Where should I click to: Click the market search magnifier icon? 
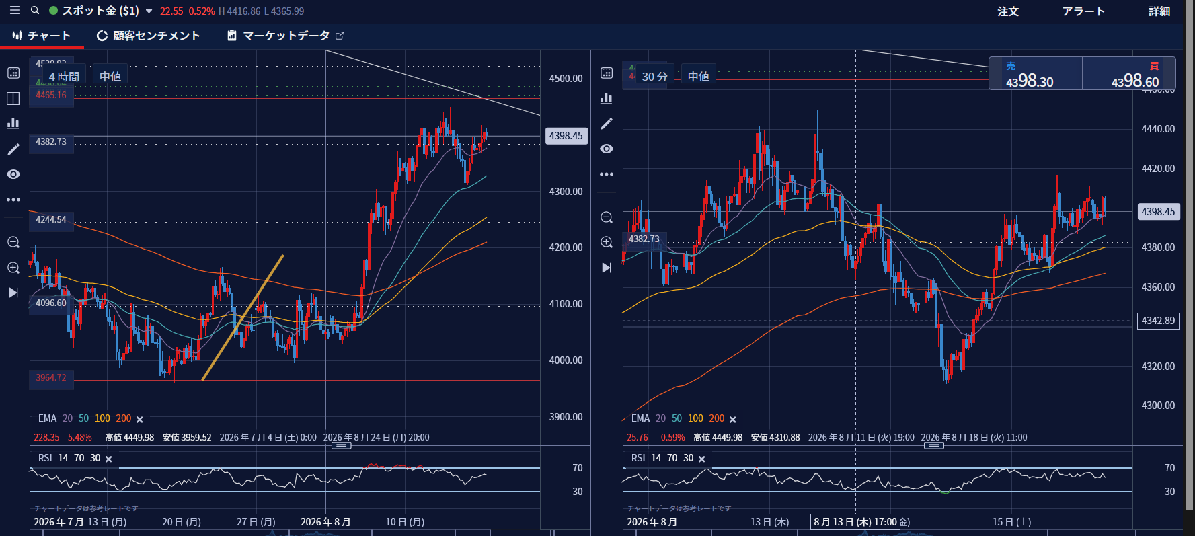[x=35, y=11]
